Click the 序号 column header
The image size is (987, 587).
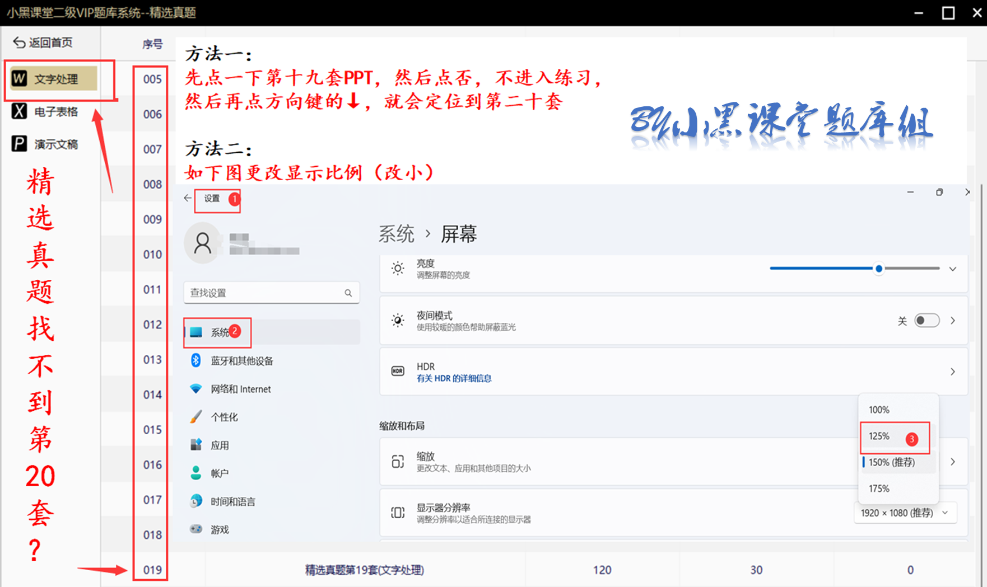tap(152, 44)
